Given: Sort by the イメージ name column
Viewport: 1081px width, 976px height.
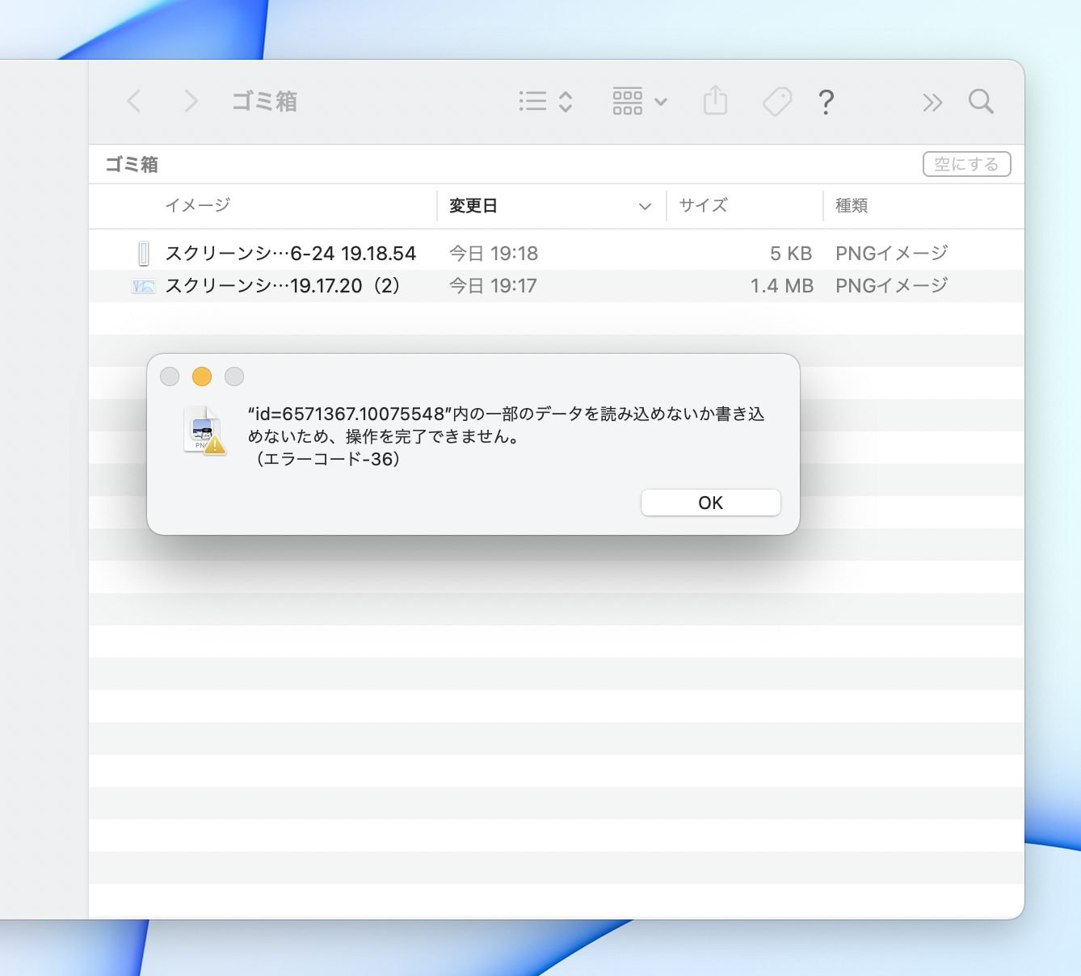Looking at the screenshot, I should pyautogui.click(x=198, y=205).
